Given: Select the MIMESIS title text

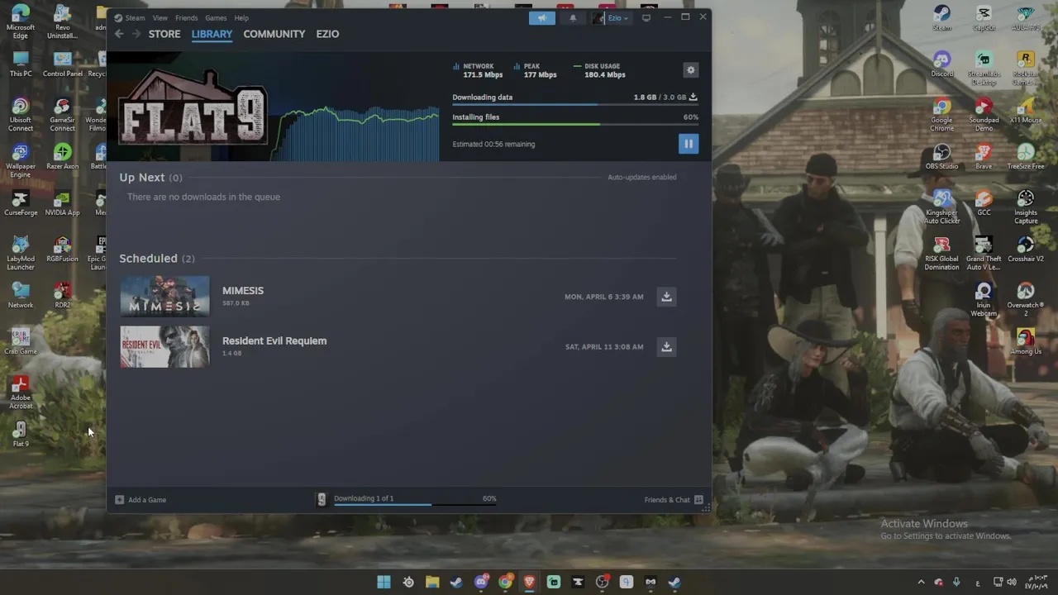Looking at the screenshot, I should tap(243, 291).
